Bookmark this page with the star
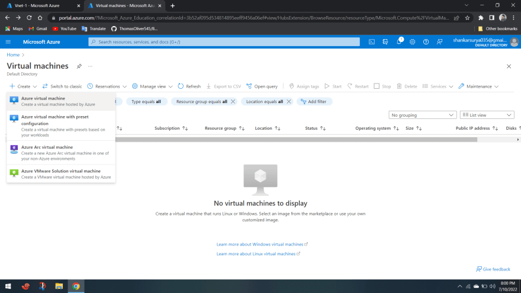The width and height of the screenshot is (521, 293). (x=468, y=18)
